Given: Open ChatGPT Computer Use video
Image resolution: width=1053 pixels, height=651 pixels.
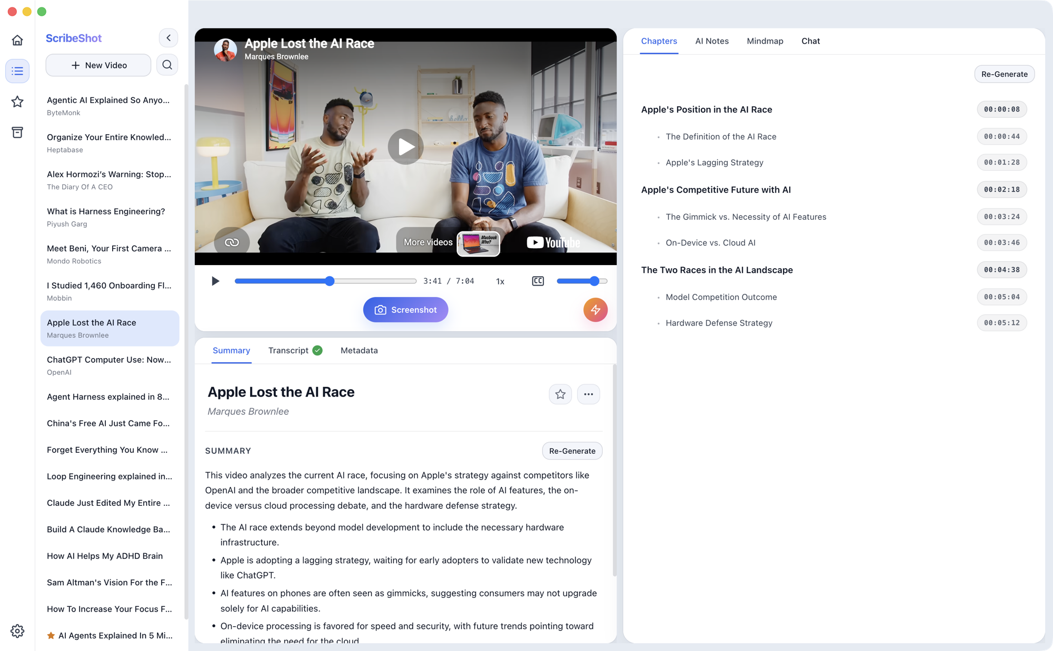Looking at the screenshot, I should (110, 365).
